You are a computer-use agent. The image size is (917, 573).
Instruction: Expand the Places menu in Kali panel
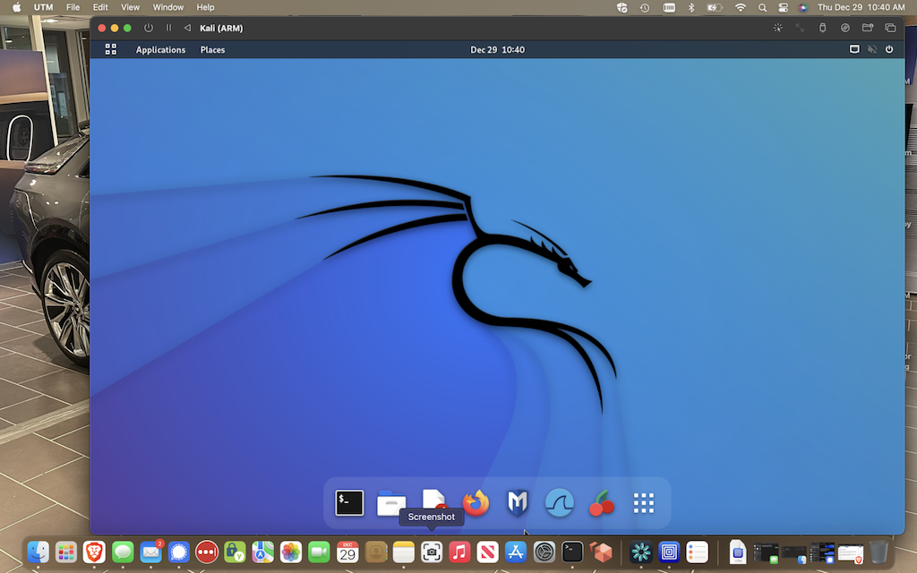[x=212, y=50]
